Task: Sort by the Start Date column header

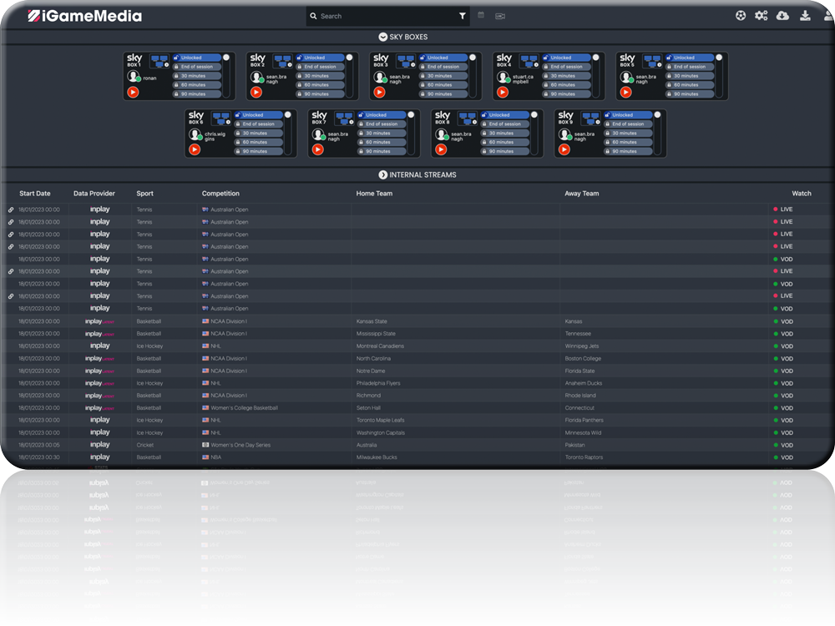Action: point(35,194)
